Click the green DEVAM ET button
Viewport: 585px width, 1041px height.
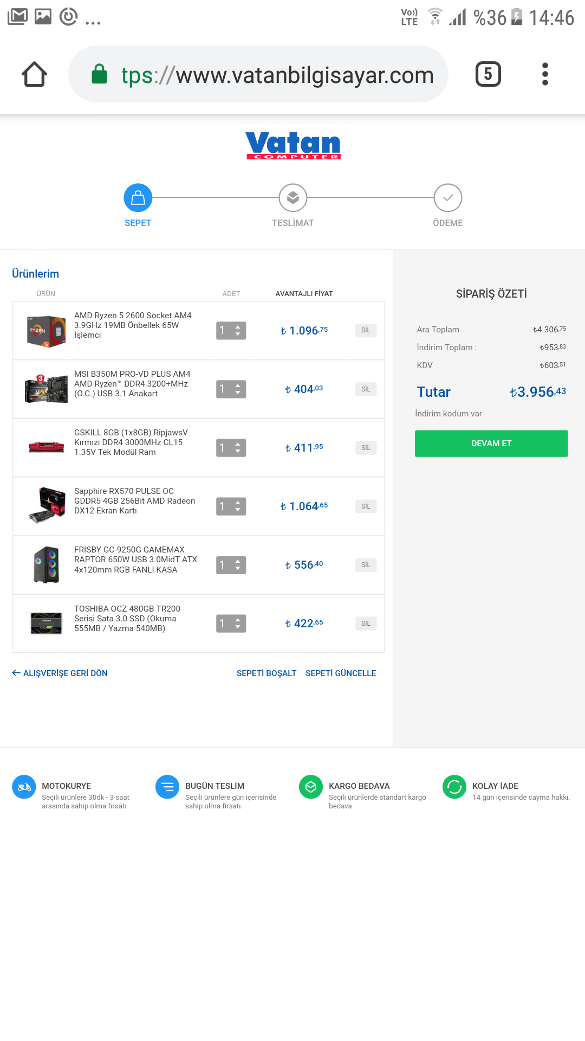(491, 444)
